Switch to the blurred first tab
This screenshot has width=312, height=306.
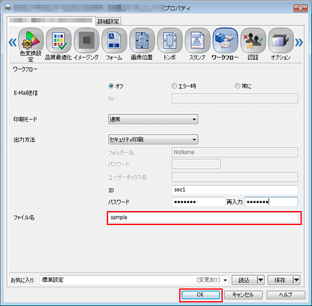(51, 21)
